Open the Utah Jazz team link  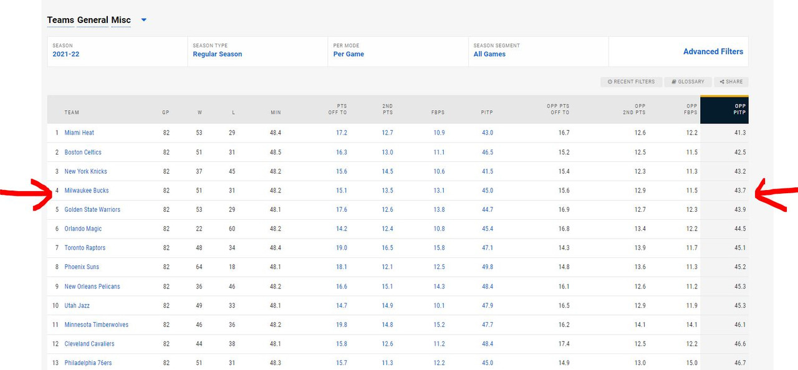tap(77, 305)
